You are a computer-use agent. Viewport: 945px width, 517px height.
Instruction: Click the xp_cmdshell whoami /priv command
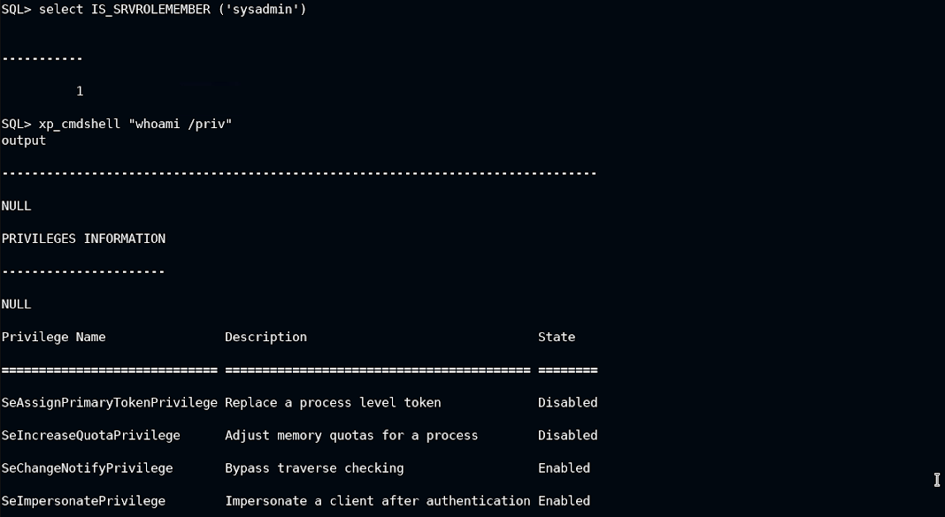(x=134, y=124)
